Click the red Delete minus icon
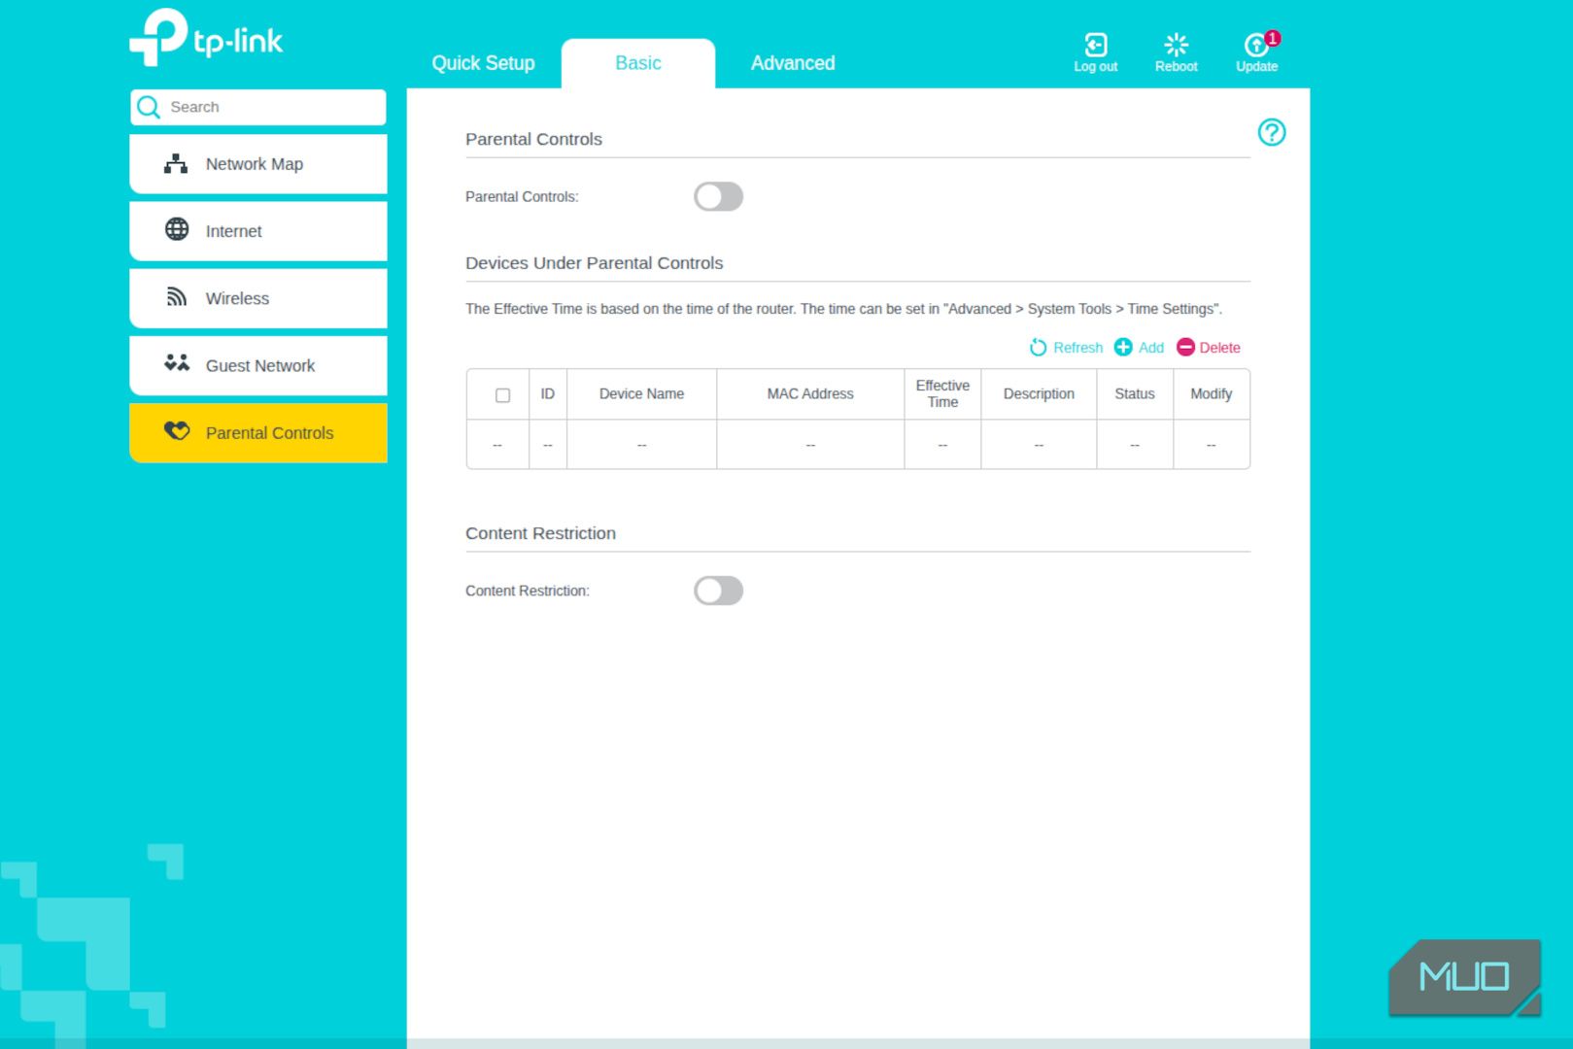 point(1185,347)
